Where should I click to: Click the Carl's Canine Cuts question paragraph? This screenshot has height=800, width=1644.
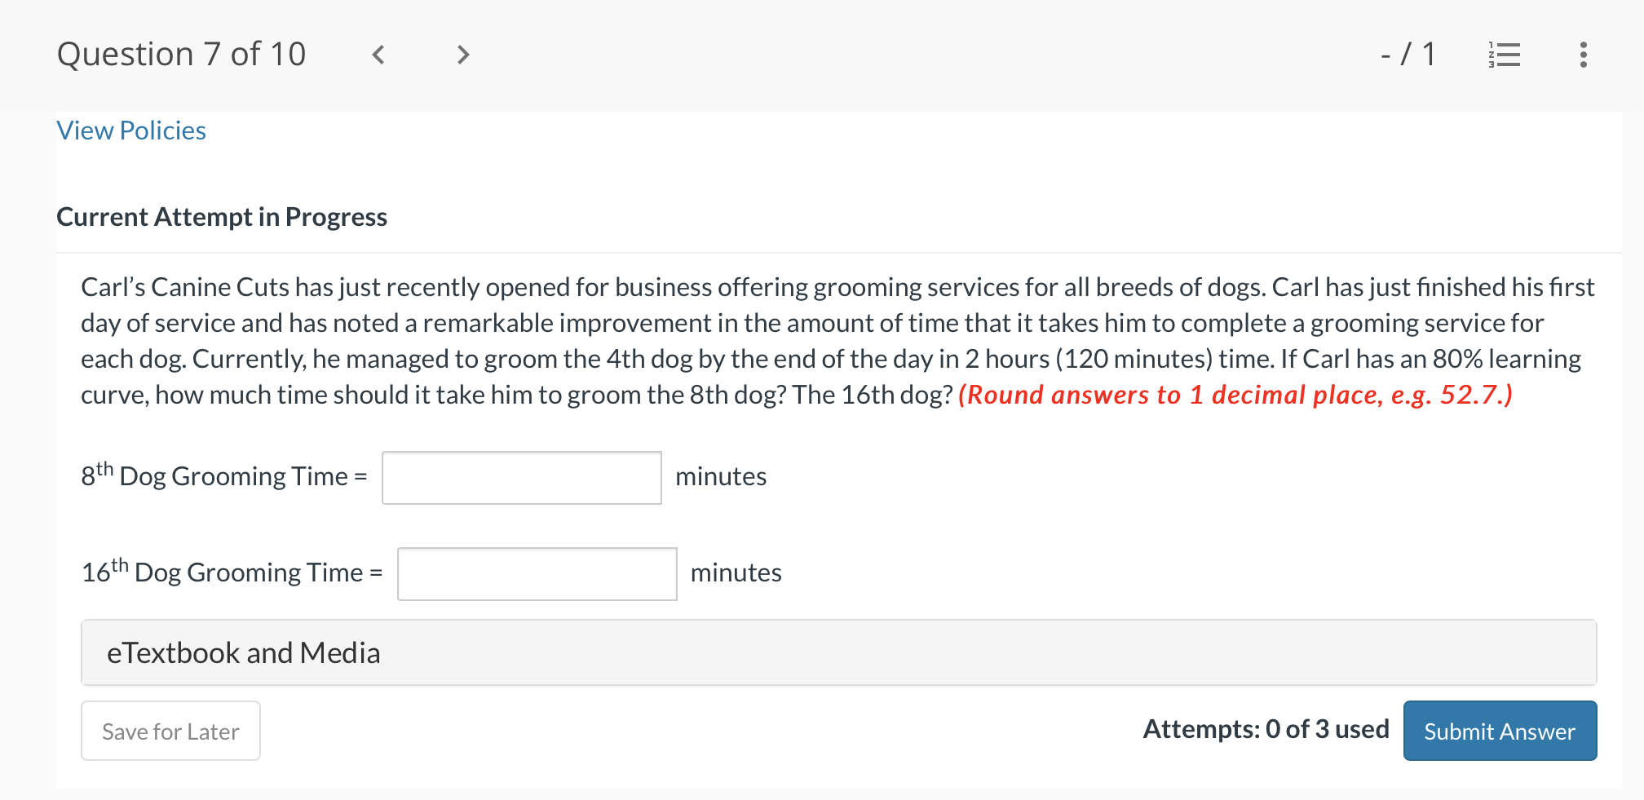[x=837, y=341]
